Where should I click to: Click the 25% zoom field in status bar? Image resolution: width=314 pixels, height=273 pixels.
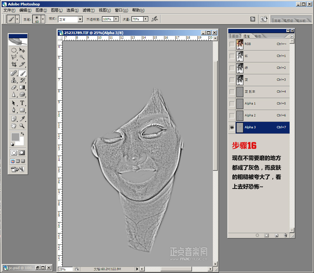(x=65, y=269)
